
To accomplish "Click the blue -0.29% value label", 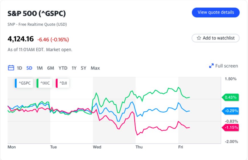I will point(230,111).
